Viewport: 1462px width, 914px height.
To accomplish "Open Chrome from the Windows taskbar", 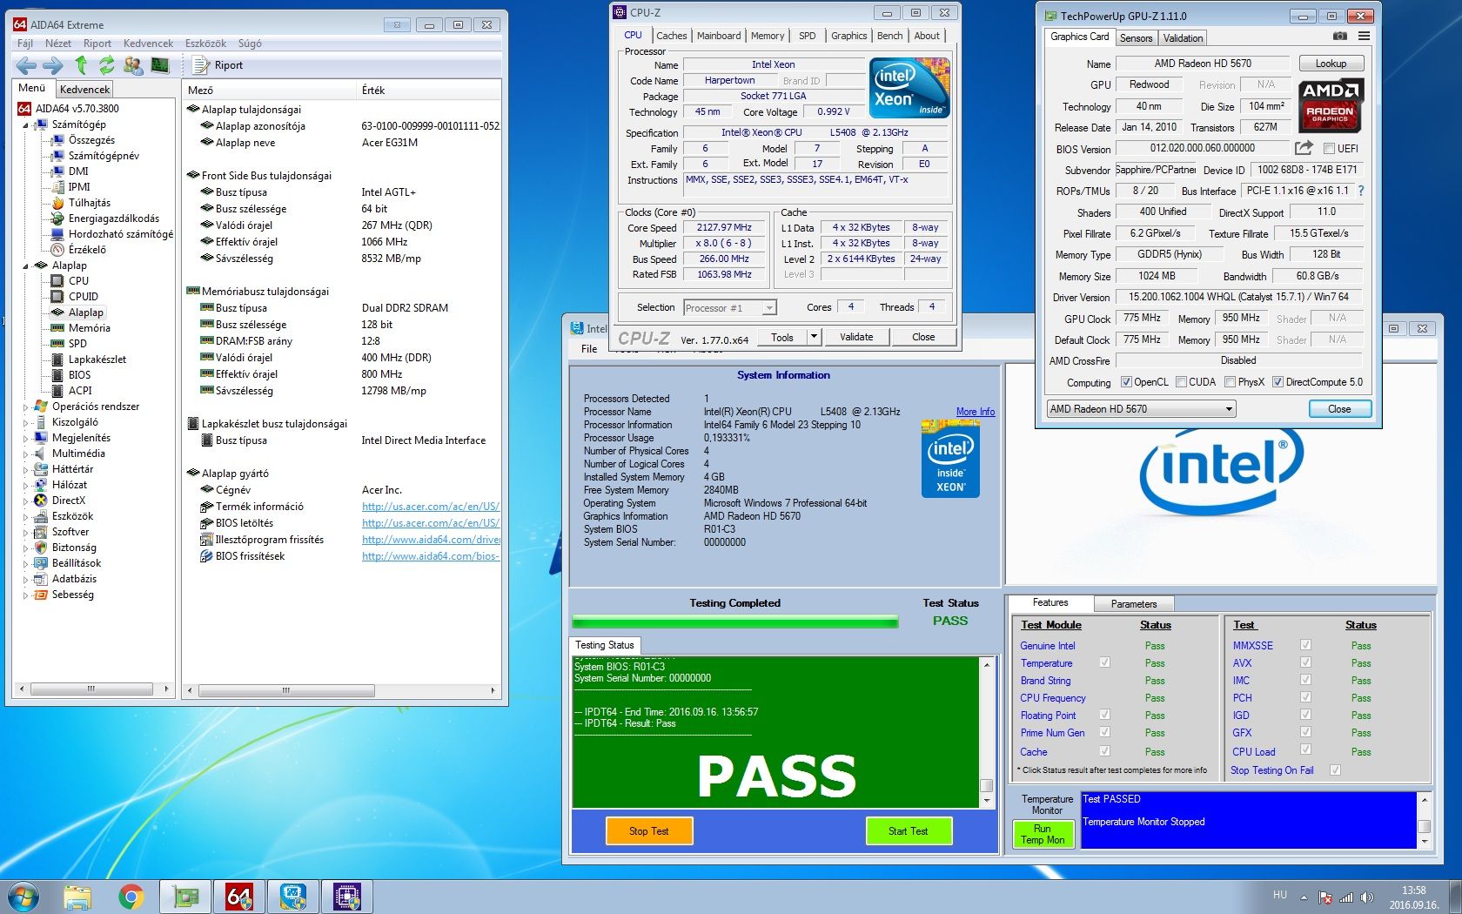I will click(x=131, y=897).
